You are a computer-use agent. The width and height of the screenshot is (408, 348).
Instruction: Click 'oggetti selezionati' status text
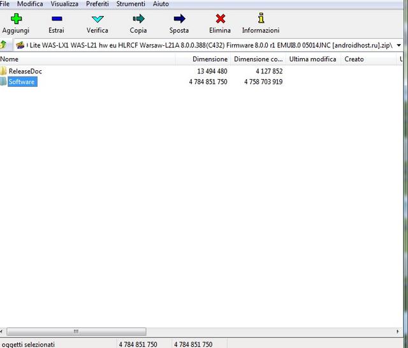click(28, 344)
